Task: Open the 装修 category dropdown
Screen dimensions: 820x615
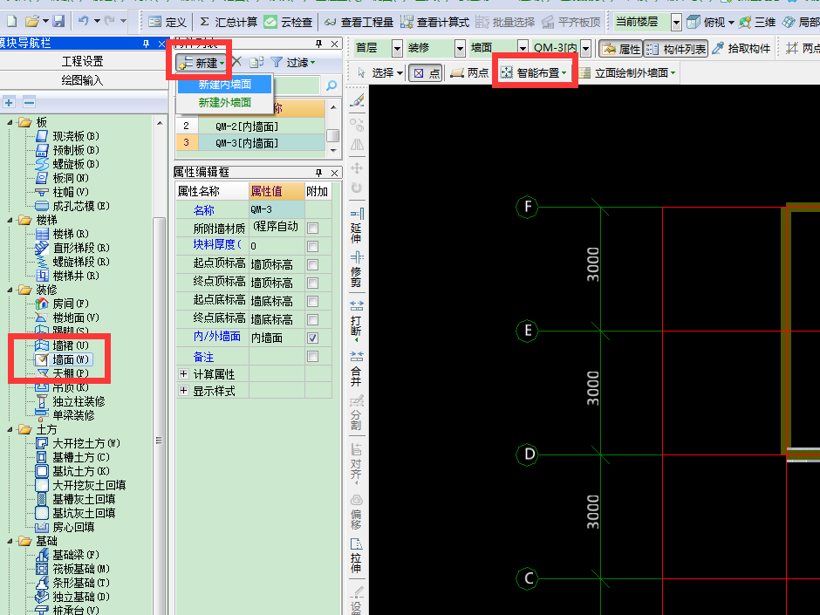Action: coord(460,49)
